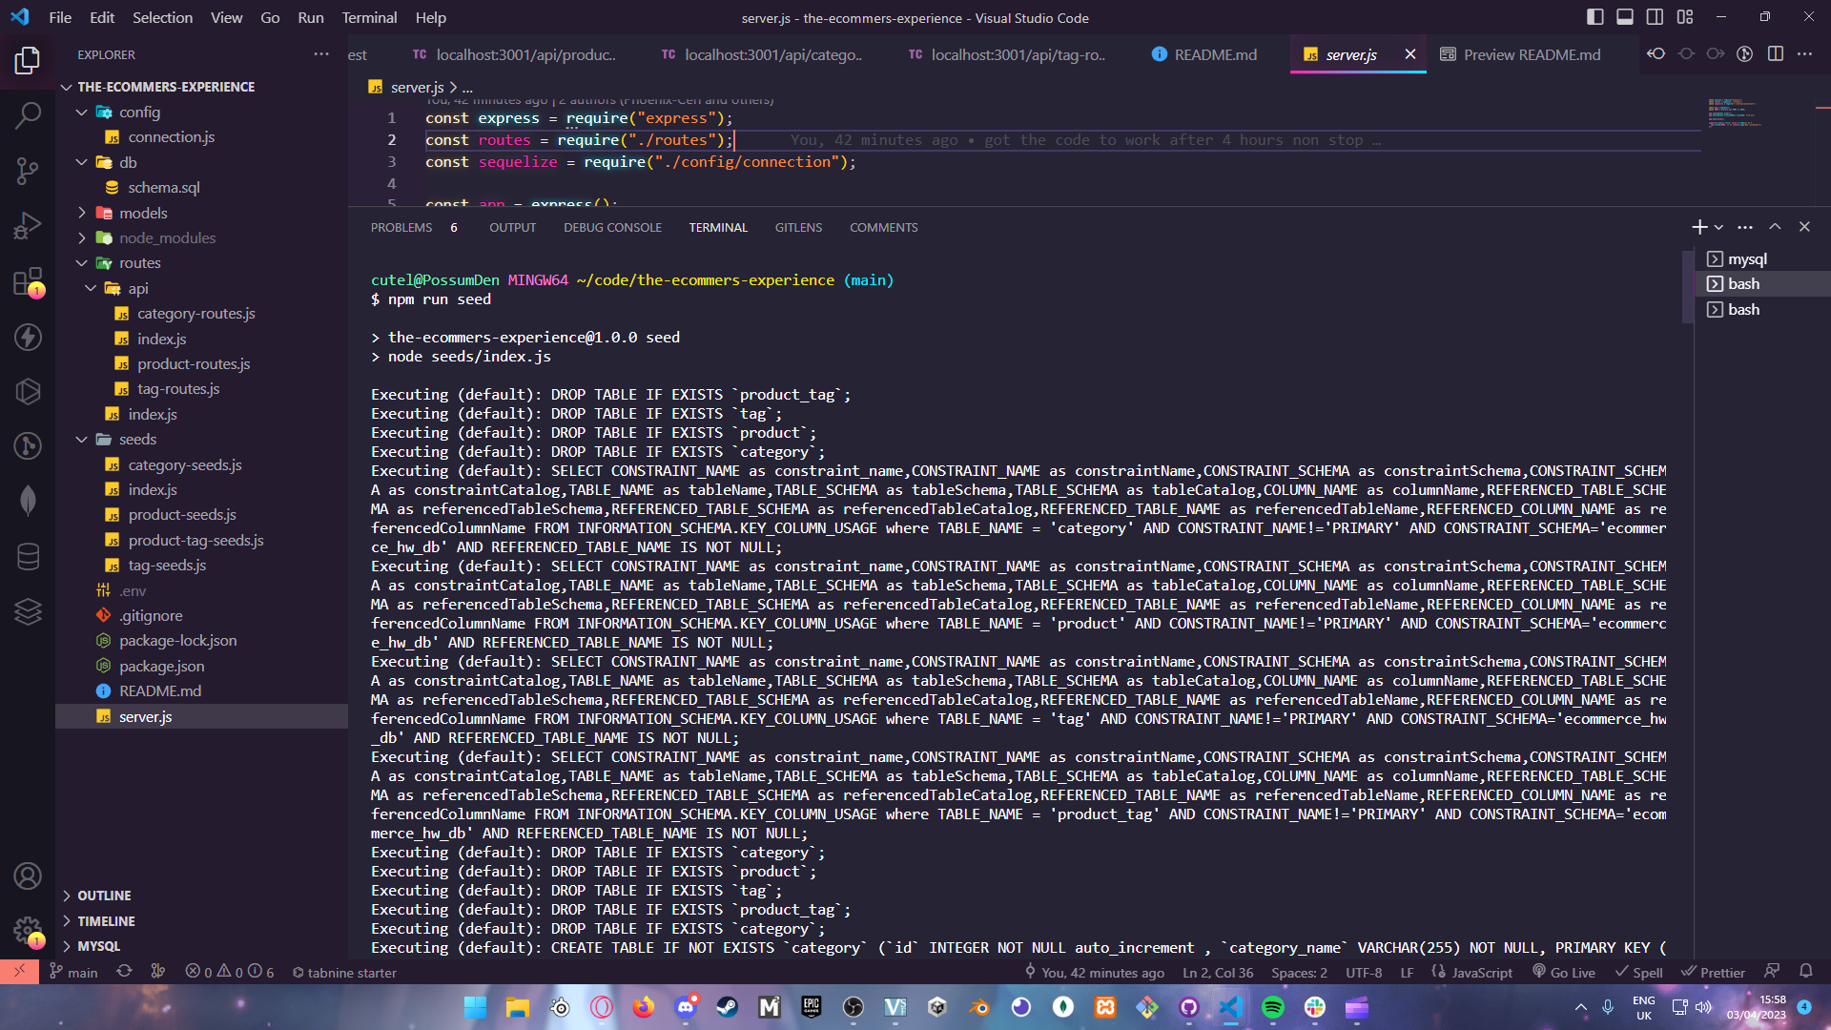Open the Manage gear menu
Screen dimensions: 1831x1030
click(29, 932)
